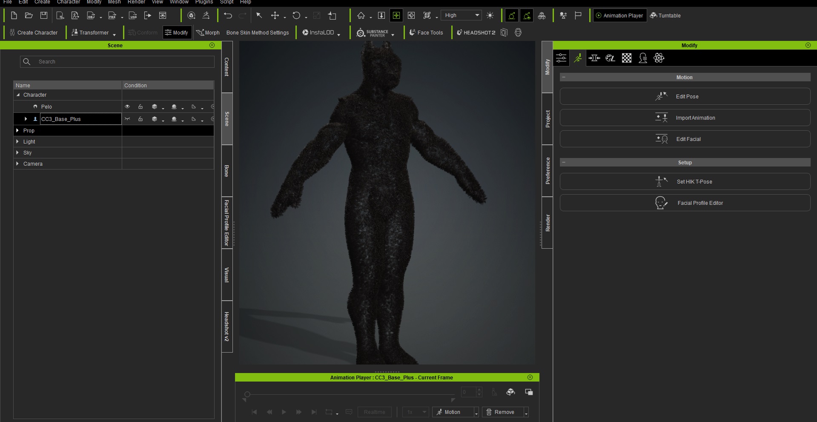Screen dimensions: 817x422
Task: Toggle Realtime playback mode
Action: tap(375, 412)
